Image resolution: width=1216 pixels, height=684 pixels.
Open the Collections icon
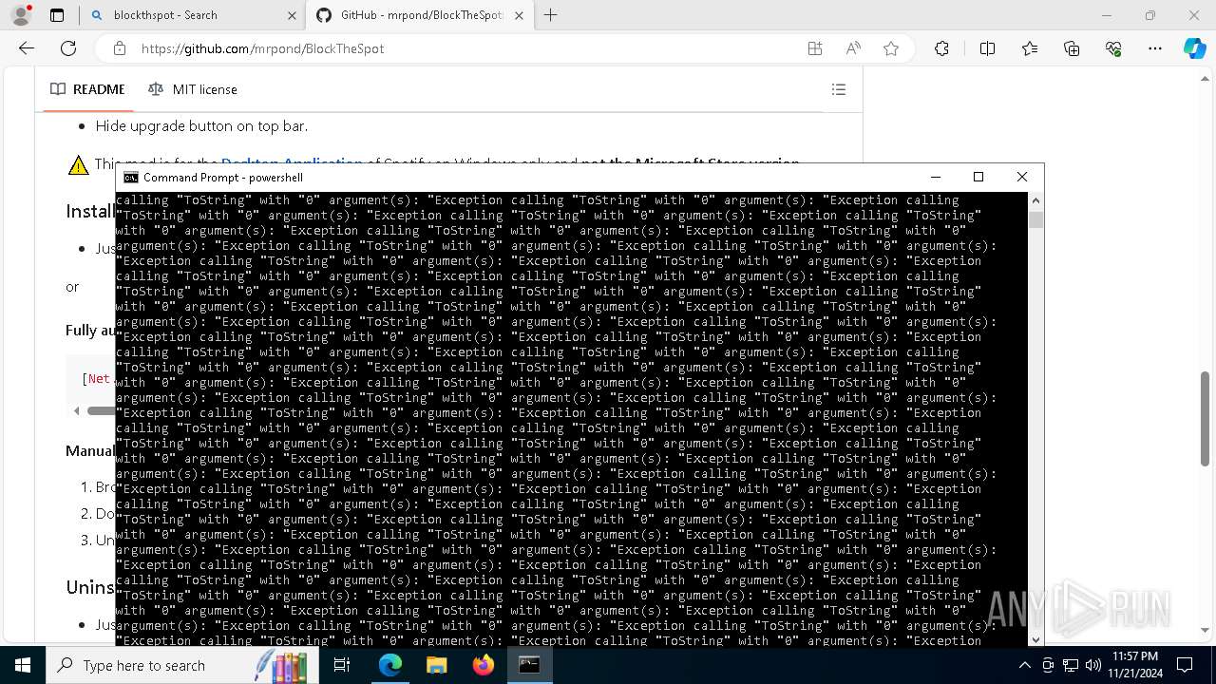(x=1072, y=48)
